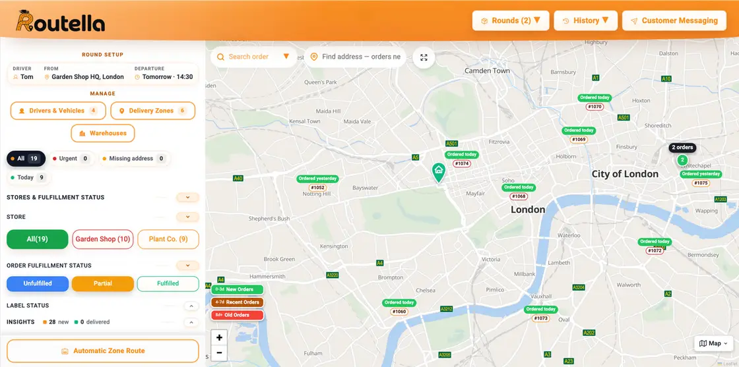Filter by Plant Co. (9)
This screenshot has height=367, width=739.
pos(168,239)
